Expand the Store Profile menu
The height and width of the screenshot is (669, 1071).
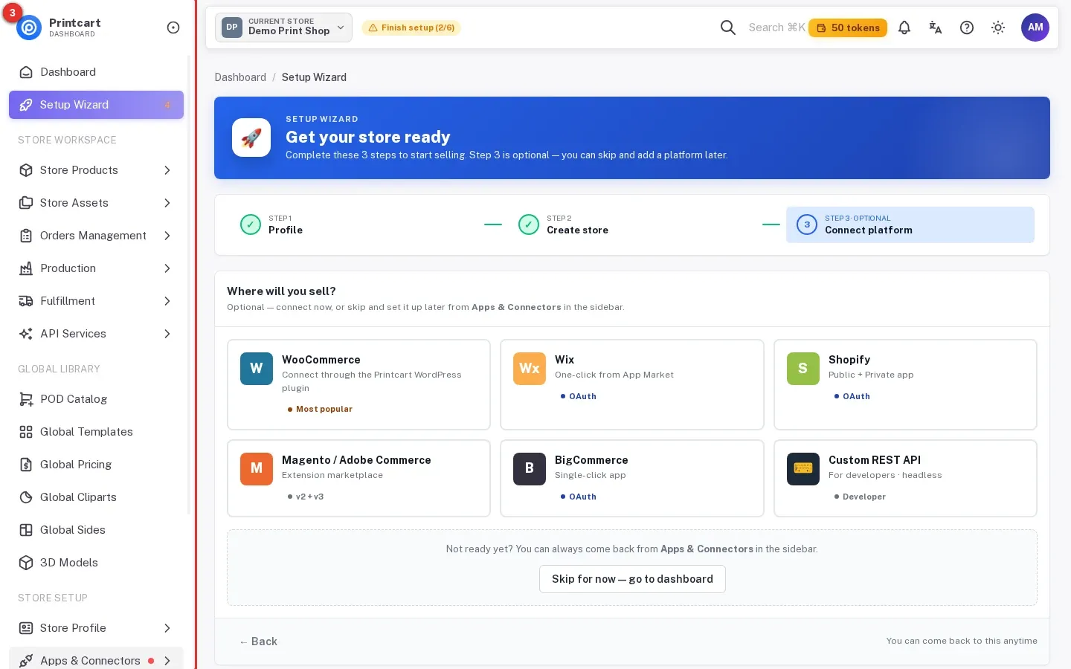coord(96,628)
